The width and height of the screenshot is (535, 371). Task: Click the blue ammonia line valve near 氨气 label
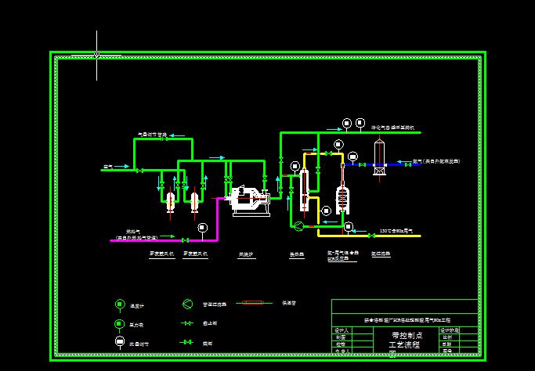pos(408,164)
